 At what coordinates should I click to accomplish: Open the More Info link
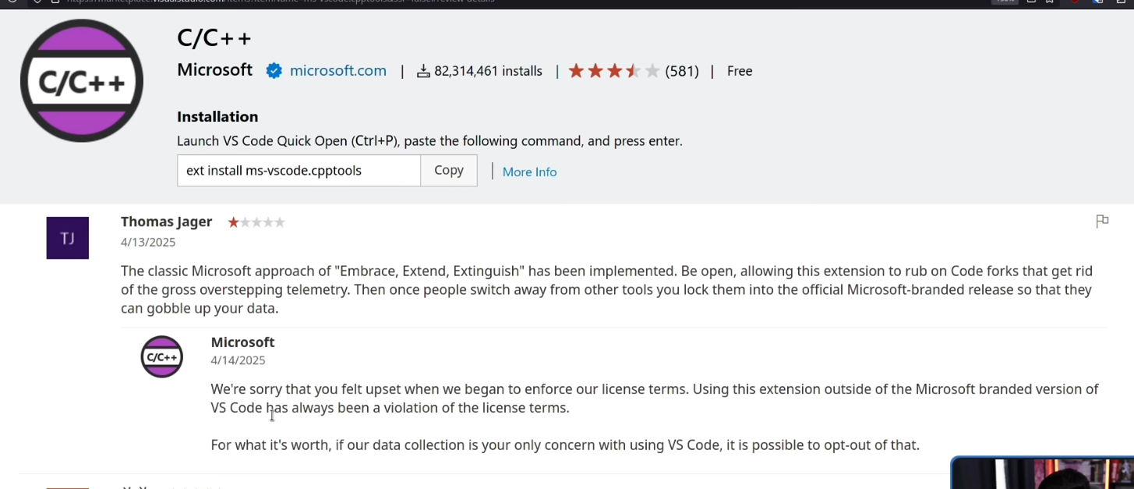pyautogui.click(x=529, y=172)
